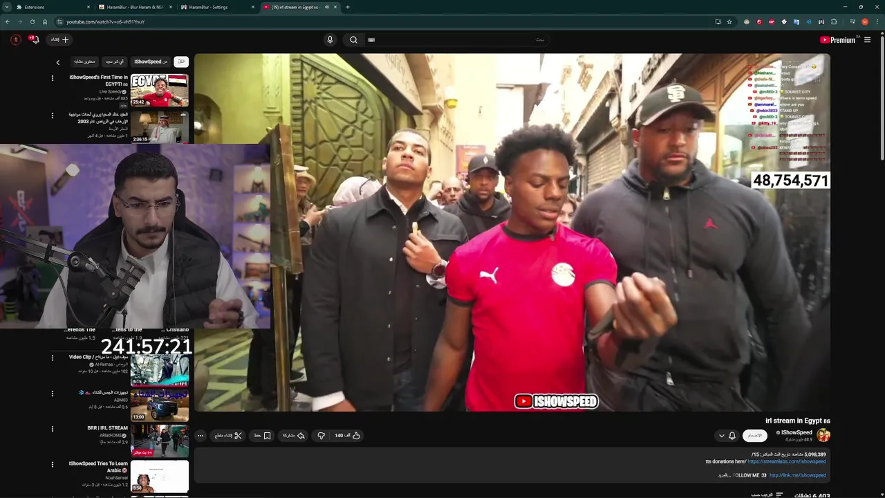
Task: Click the Join (الانضمام) channel button
Action: tap(755, 436)
